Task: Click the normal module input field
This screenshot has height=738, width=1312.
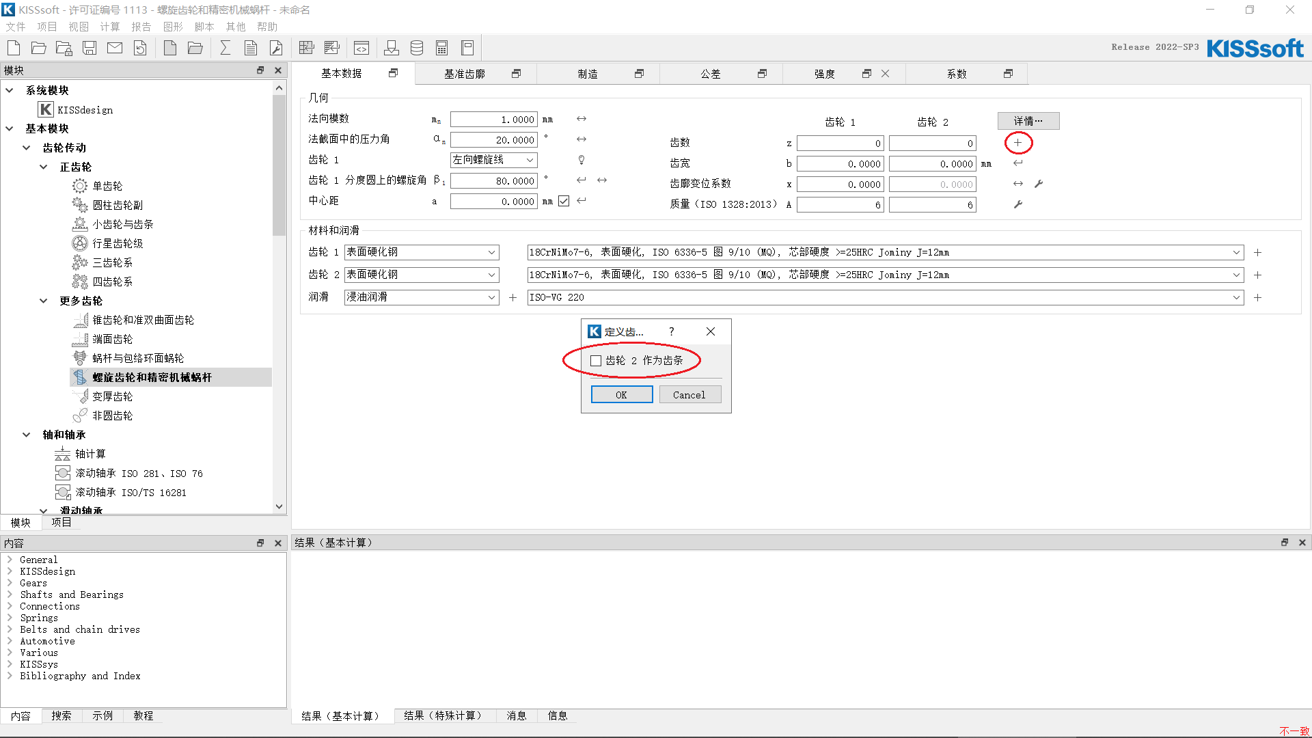Action: pyautogui.click(x=494, y=120)
